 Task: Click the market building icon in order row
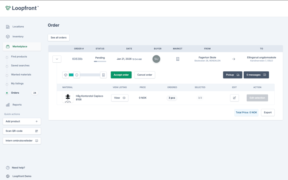[x=178, y=59]
